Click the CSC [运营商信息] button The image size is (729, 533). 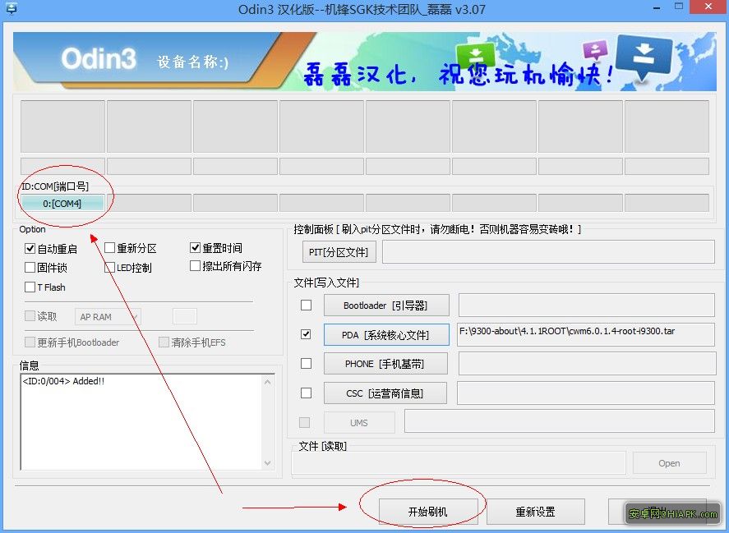point(385,393)
